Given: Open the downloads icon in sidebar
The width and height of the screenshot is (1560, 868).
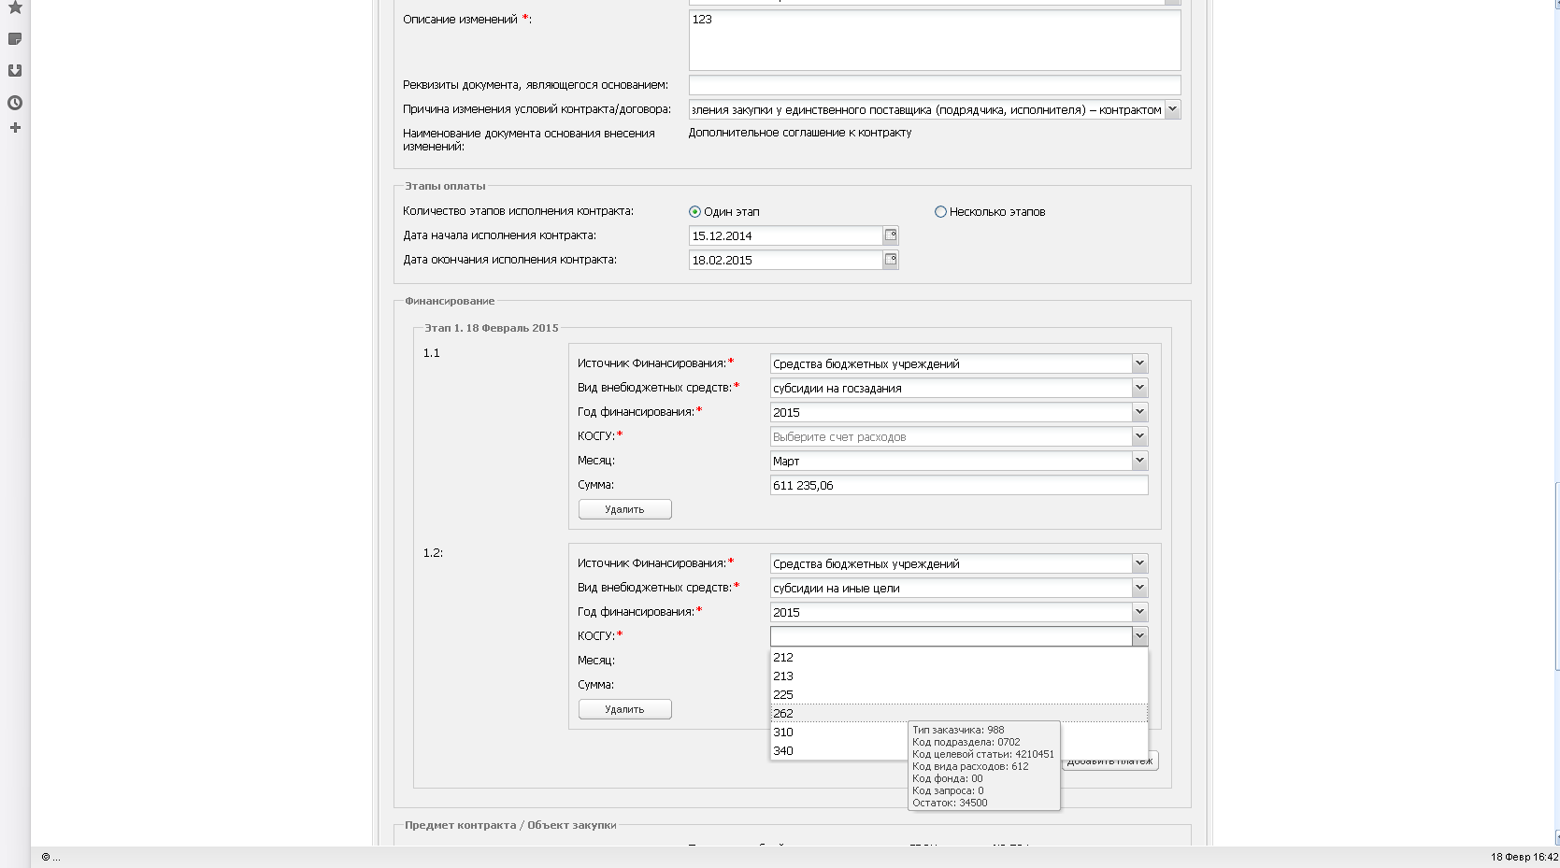Looking at the screenshot, I should 15,71.
